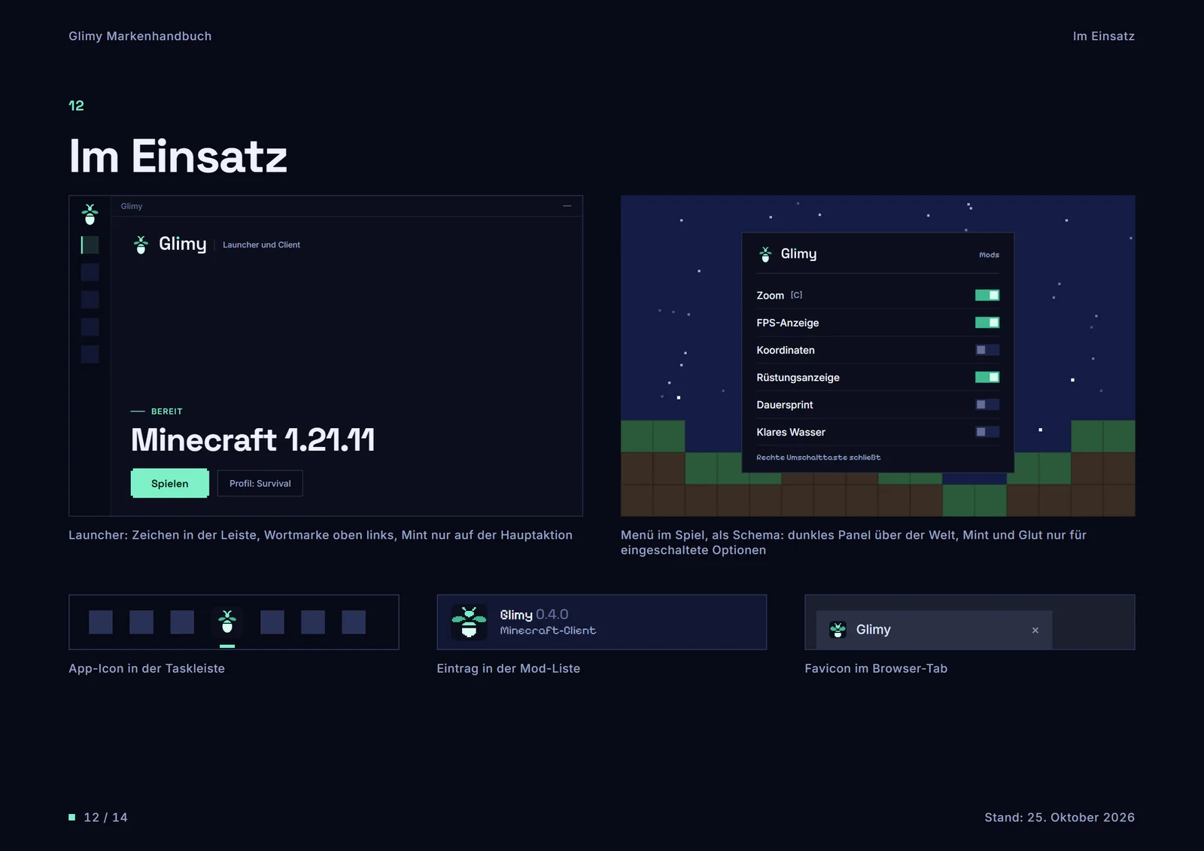The width and height of the screenshot is (1204, 851).
Task: Click the Zoom [C] key hint label
Action: pos(796,295)
